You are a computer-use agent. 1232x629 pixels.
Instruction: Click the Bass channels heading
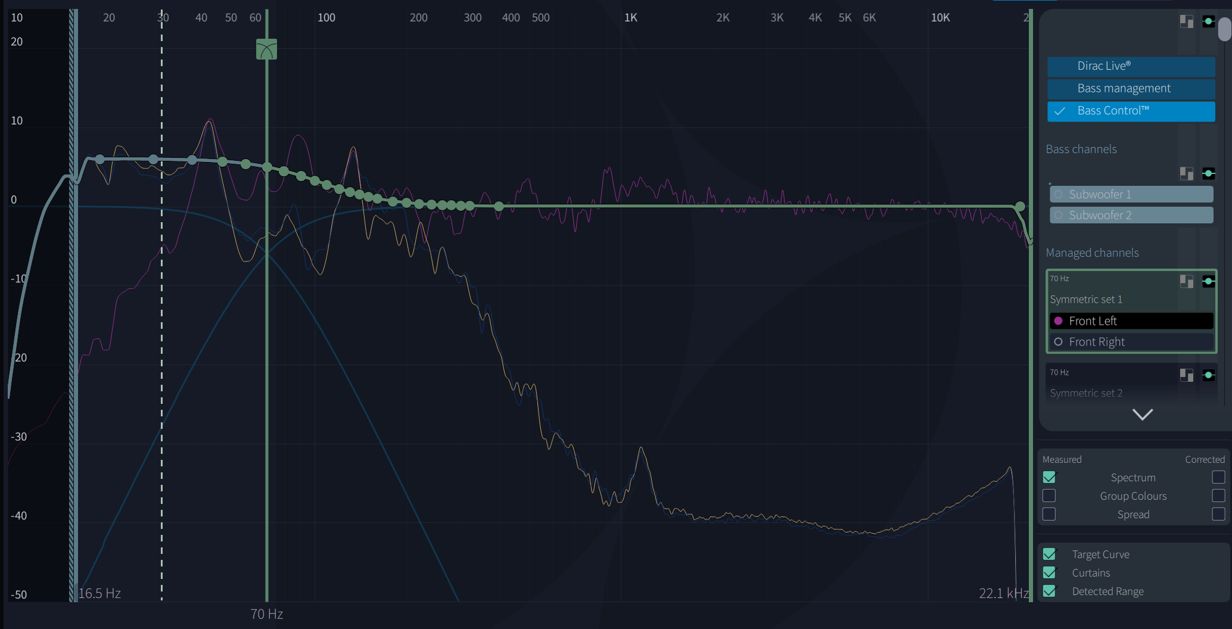pyautogui.click(x=1081, y=149)
